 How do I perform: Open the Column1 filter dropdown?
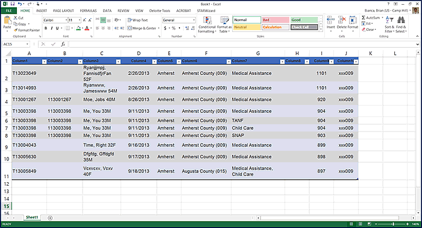44,62
